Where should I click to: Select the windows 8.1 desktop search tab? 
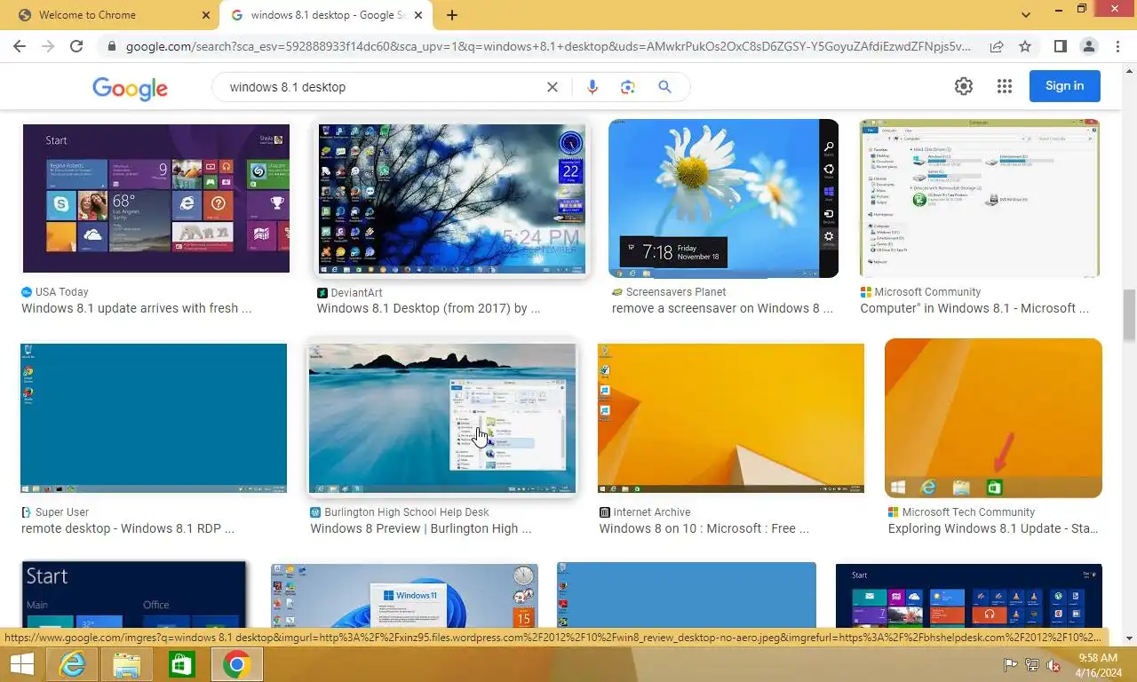[x=326, y=15]
